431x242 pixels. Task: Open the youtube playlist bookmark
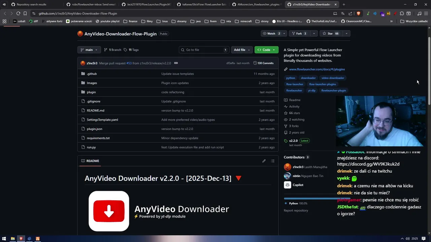coord(107,21)
